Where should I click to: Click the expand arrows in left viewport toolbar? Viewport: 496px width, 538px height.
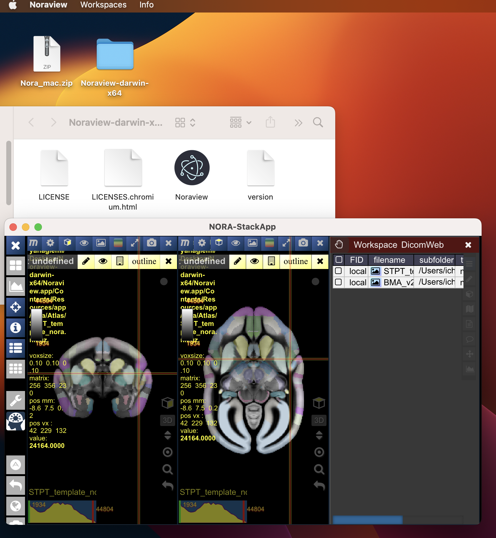(x=135, y=243)
